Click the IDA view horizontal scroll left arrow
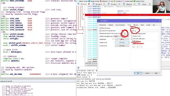This screenshot has height=96, width=170. click(86, 65)
